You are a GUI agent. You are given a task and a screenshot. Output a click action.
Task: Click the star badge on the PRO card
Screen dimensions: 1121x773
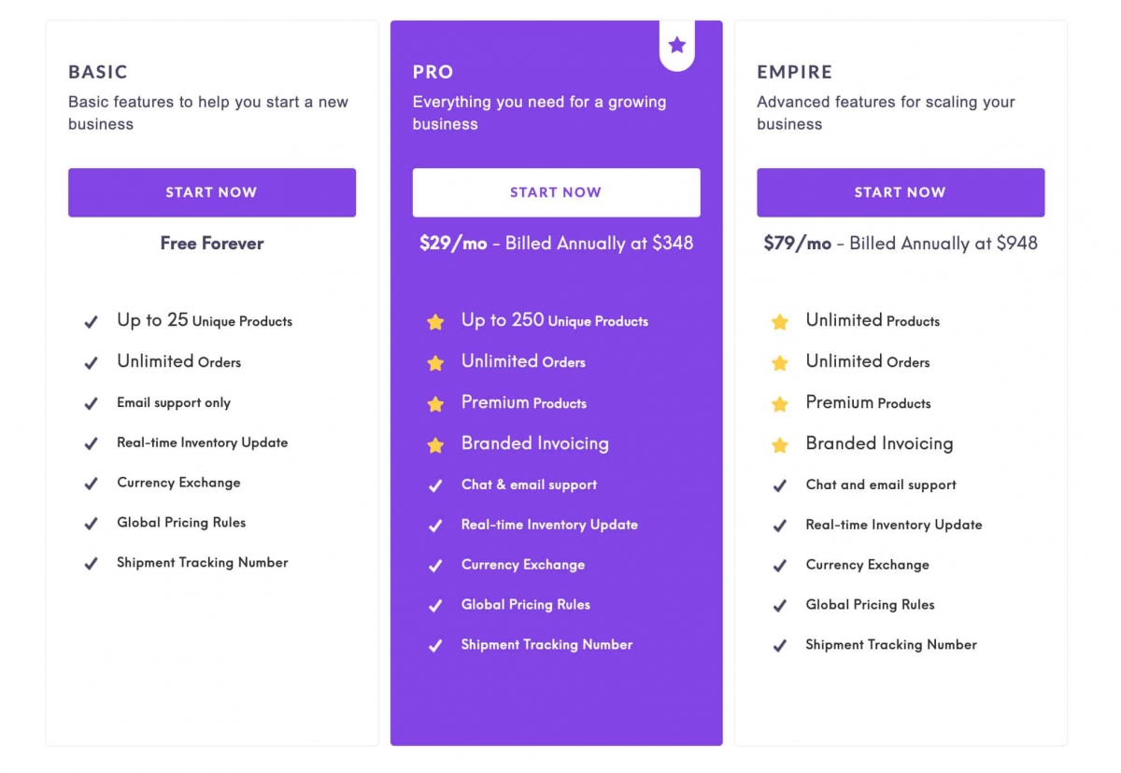pyautogui.click(x=676, y=43)
